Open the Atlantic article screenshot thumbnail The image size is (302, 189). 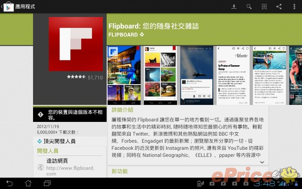(232, 75)
